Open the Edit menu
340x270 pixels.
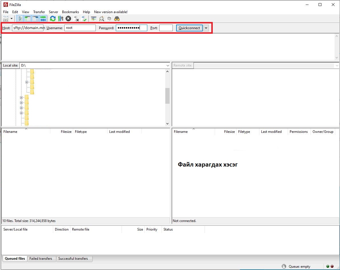tap(15, 12)
